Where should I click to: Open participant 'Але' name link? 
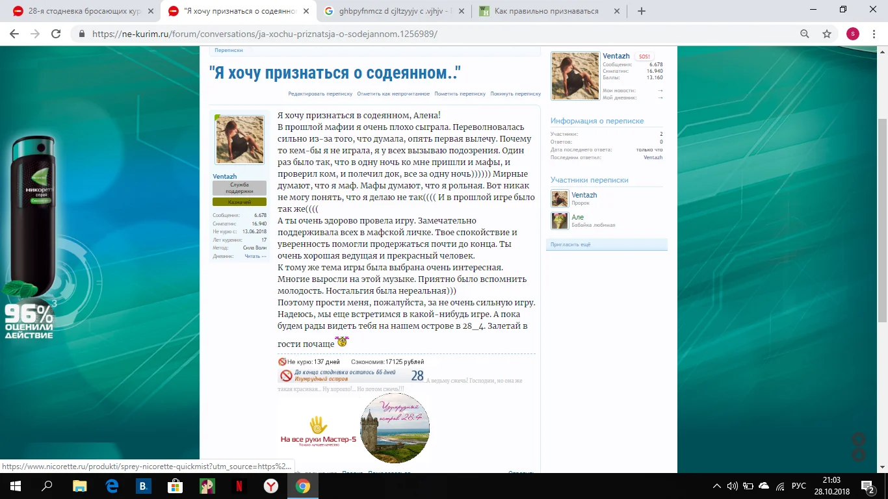578,217
